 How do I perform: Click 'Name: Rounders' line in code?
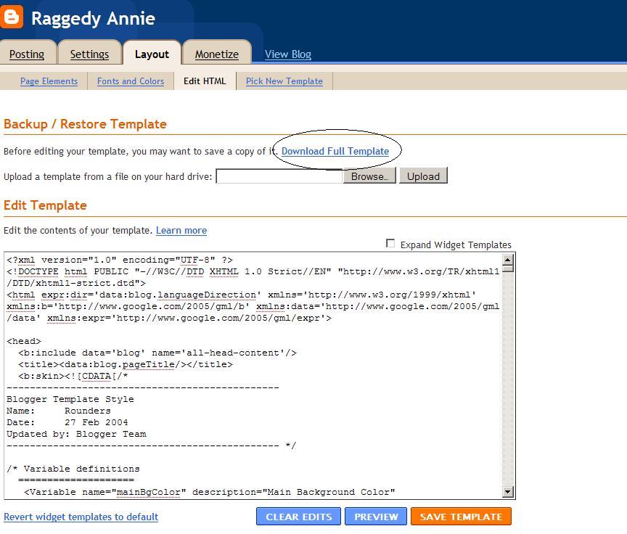(59, 411)
